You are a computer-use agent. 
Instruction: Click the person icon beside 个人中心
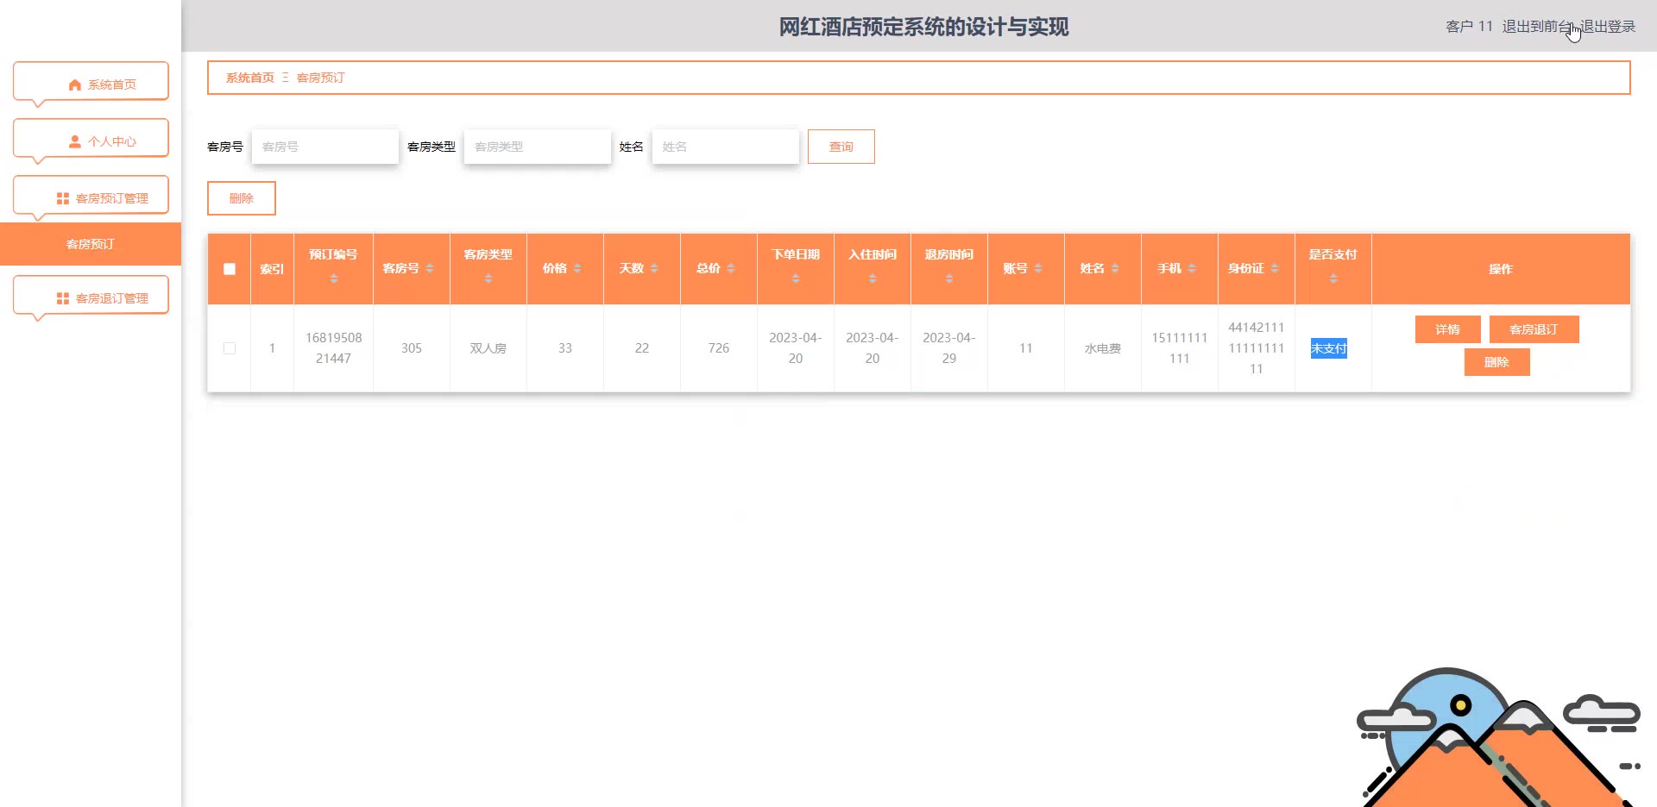75,141
